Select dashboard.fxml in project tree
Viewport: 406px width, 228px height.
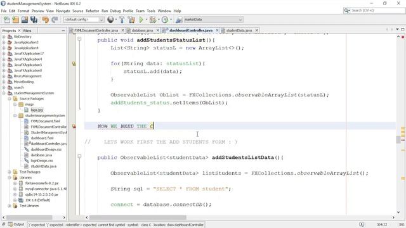point(42,138)
